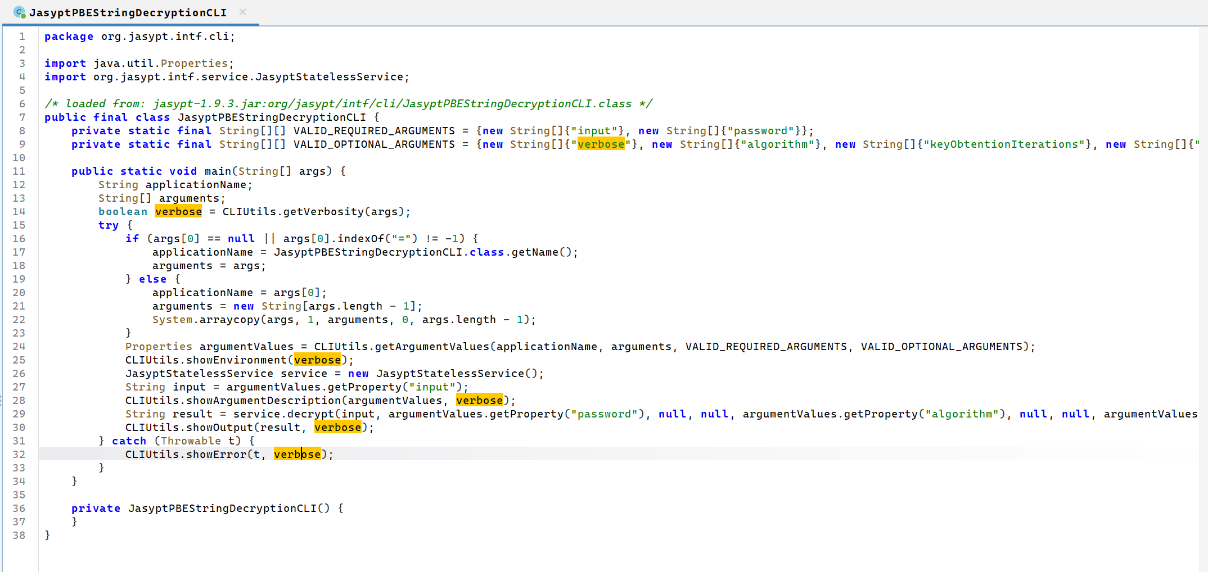
Task: Click the private constructor name on line 36
Action: (x=222, y=509)
